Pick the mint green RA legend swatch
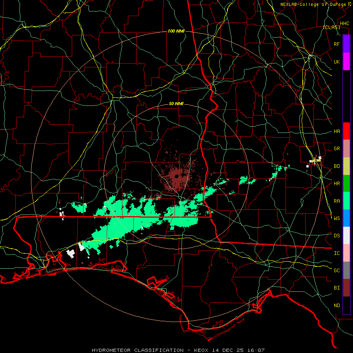The image size is (353, 353). click(x=346, y=201)
